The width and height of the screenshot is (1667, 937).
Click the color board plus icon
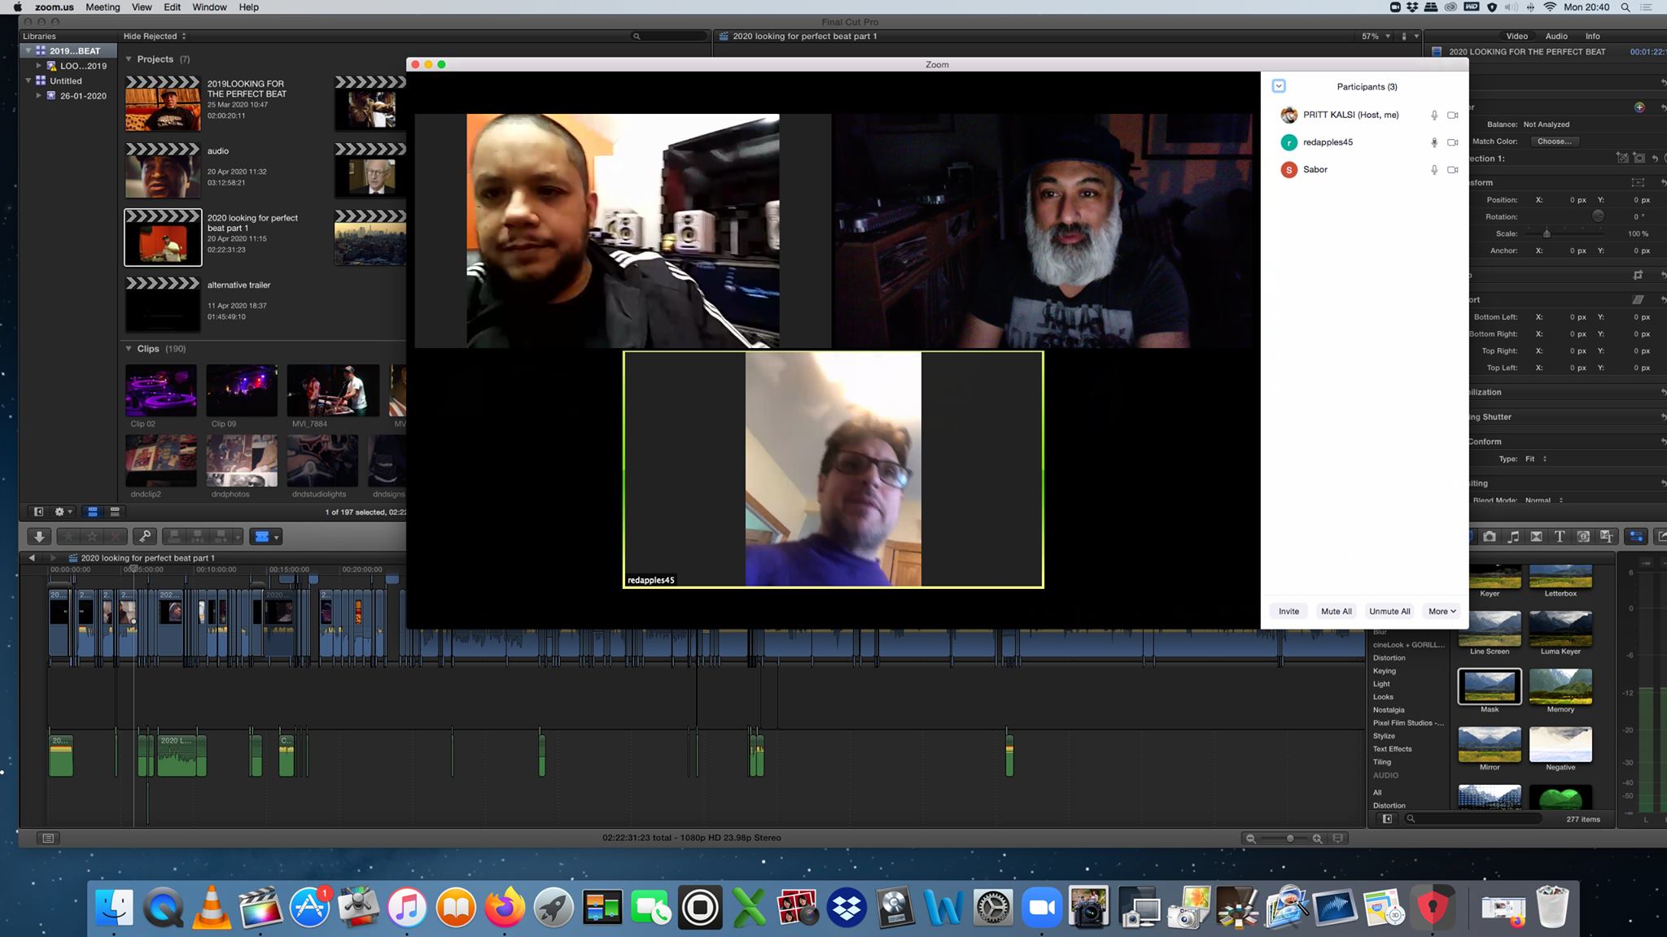point(1639,107)
